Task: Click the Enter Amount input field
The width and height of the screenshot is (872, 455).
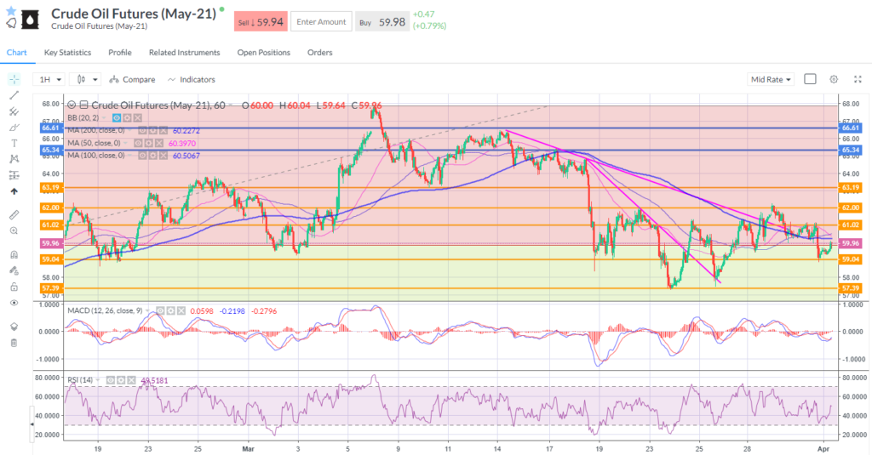Action: click(x=321, y=21)
